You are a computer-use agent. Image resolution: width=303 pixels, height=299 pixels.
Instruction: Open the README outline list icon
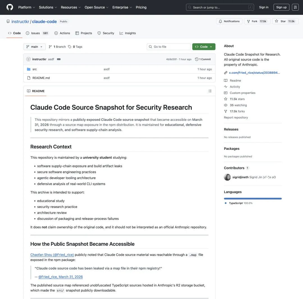pos(210,91)
